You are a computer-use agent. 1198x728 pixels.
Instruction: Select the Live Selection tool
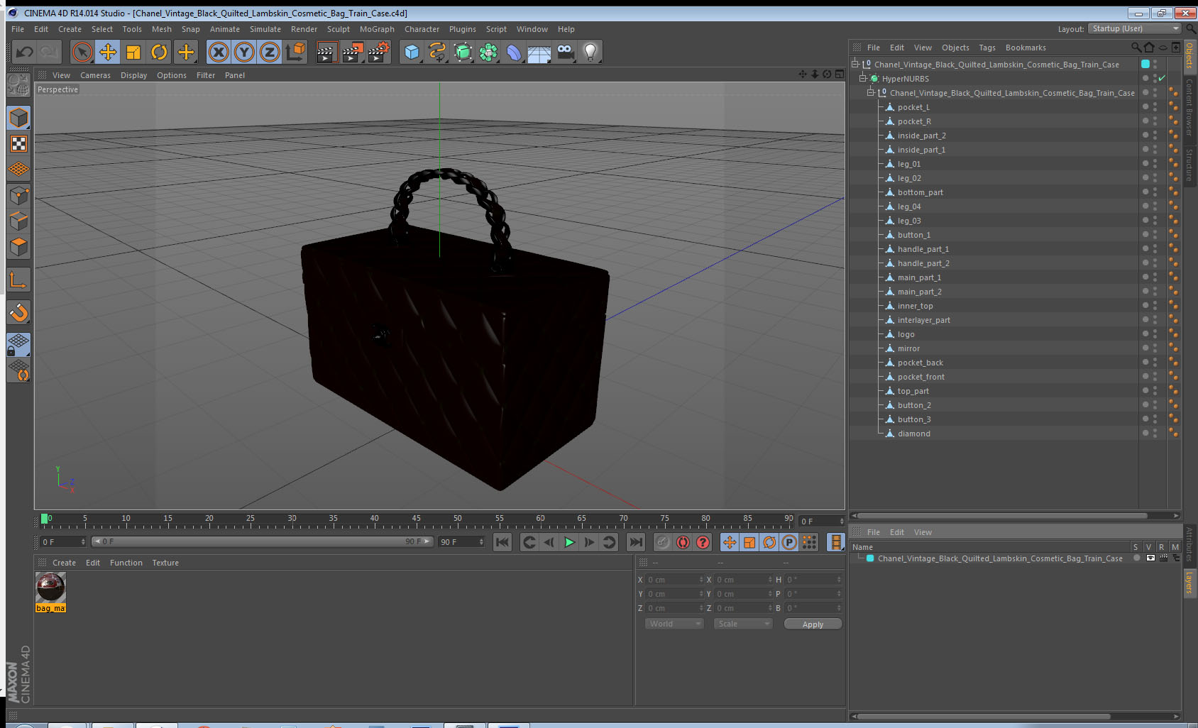[x=82, y=52]
